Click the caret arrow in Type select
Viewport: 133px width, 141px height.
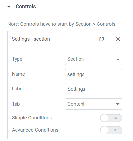click(118, 59)
